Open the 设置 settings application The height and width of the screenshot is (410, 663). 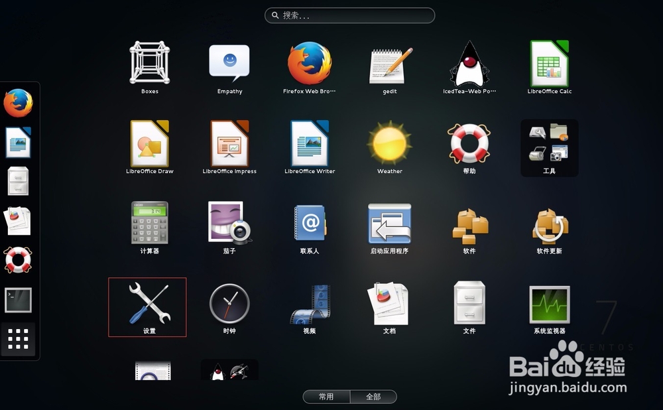tap(147, 304)
